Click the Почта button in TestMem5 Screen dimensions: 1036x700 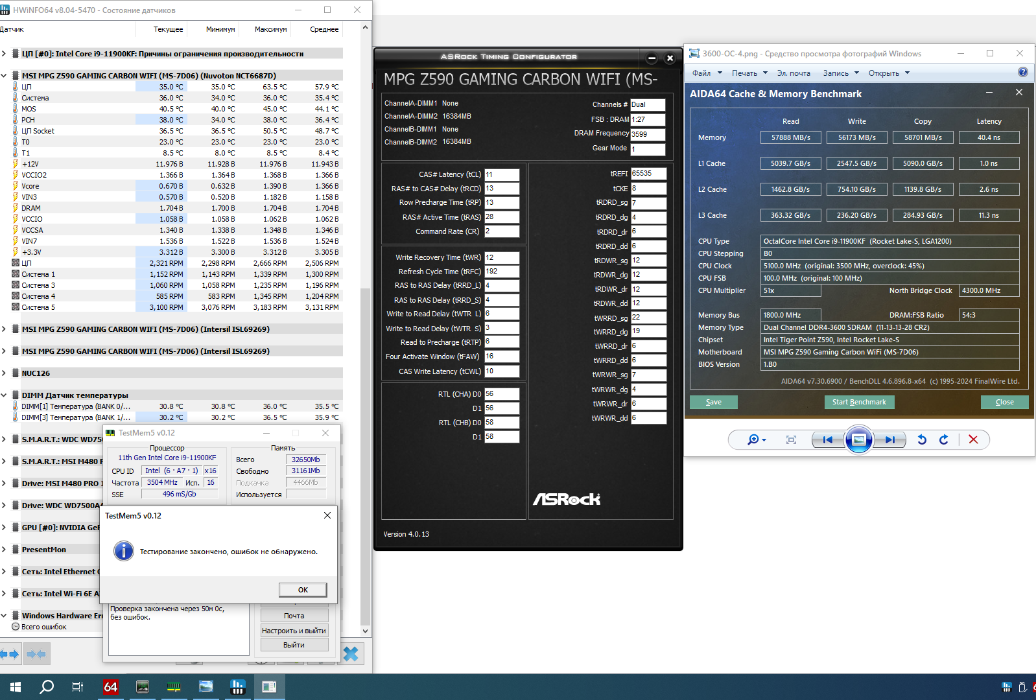tap(294, 616)
